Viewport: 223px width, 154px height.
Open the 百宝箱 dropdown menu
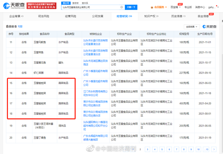[x=176, y=7]
